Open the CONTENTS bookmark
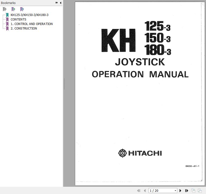This screenshot has width=206, height=194. [x=18, y=19]
